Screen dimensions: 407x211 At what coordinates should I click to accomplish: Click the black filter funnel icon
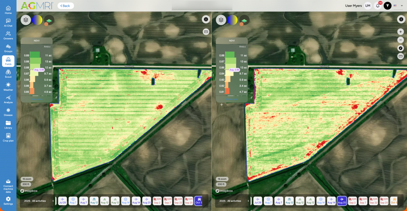click(387, 6)
